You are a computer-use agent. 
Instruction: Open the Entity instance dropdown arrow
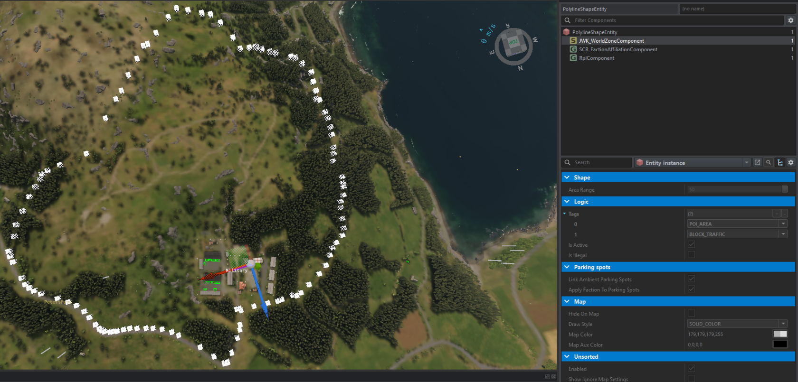pyautogui.click(x=747, y=162)
